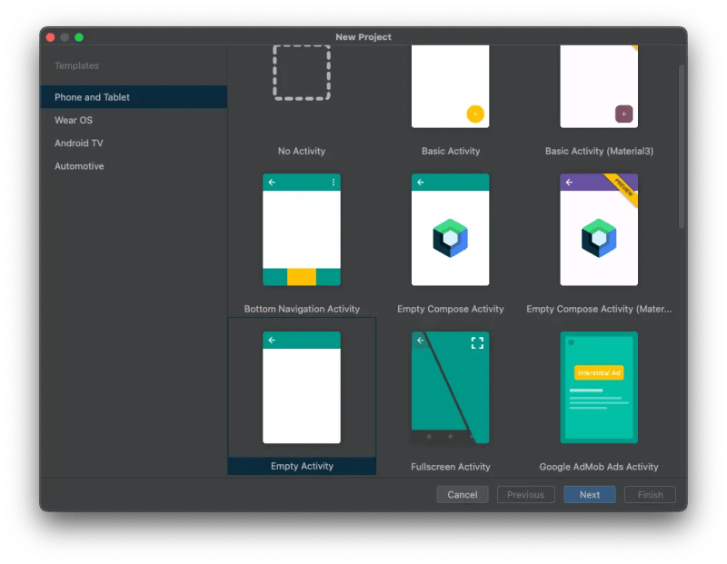Select the Empty Activity template
727x564 pixels.
pyautogui.click(x=302, y=388)
